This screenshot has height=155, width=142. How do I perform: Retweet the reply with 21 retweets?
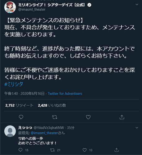pos(52,150)
